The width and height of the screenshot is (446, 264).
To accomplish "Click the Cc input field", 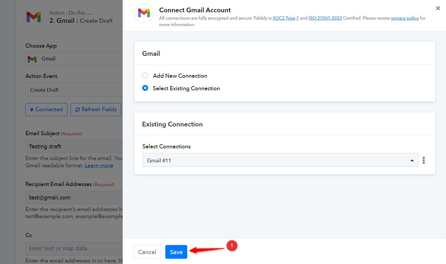I will 74,248.
